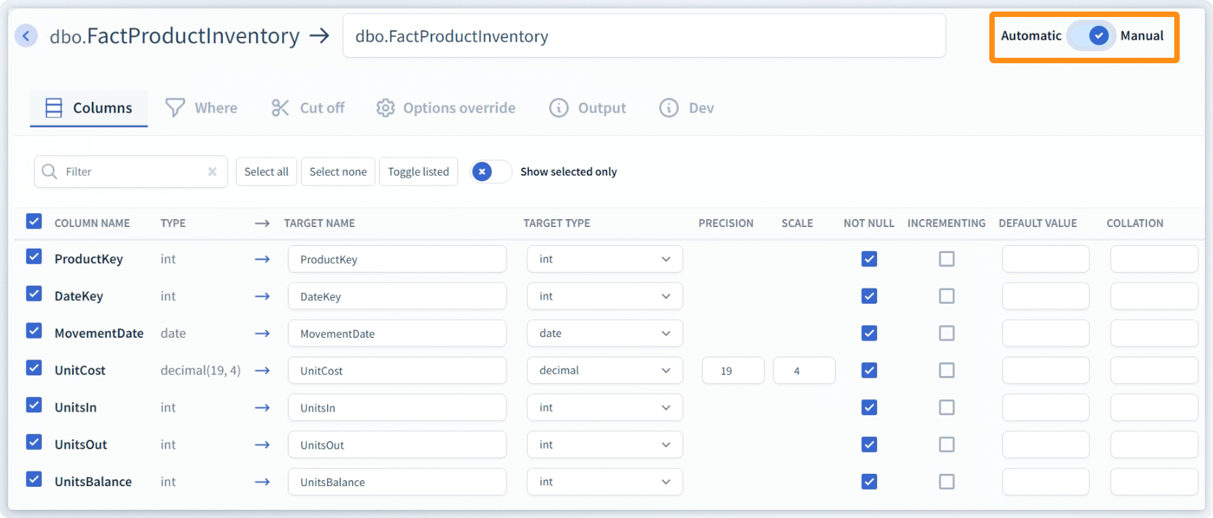This screenshot has height=518, width=1213.
Task: Clear the filter using the X icon
Action: click(212, 171)
